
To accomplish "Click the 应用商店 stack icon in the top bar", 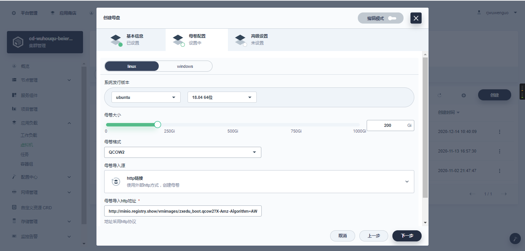I will [53, 13].
